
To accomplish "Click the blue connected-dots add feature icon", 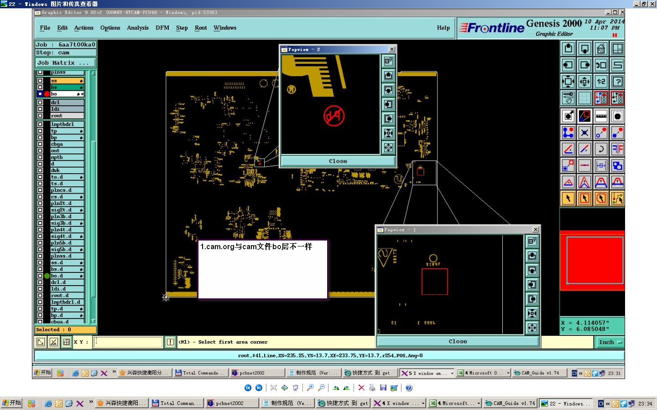I will coord(568,133).
